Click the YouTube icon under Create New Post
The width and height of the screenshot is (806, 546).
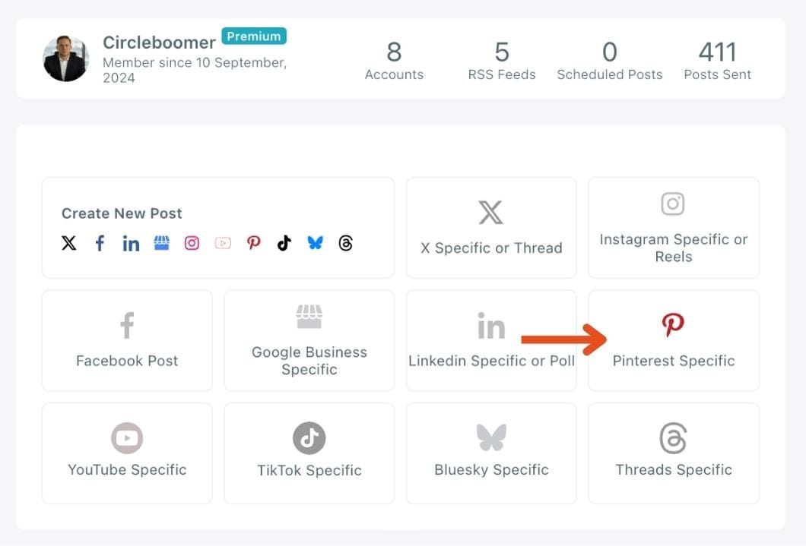click(223, 243)
